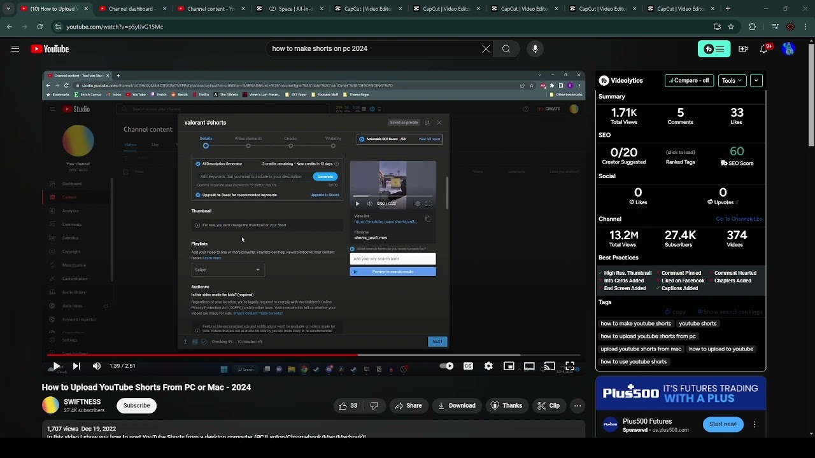Open the account avatar menu
Image resolution: width=815 pixels, height=458 pixels.
point(788,49)
